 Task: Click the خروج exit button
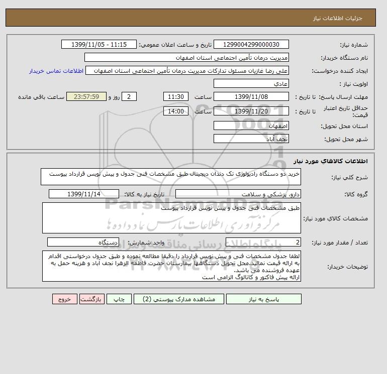[x=65, y=299]
